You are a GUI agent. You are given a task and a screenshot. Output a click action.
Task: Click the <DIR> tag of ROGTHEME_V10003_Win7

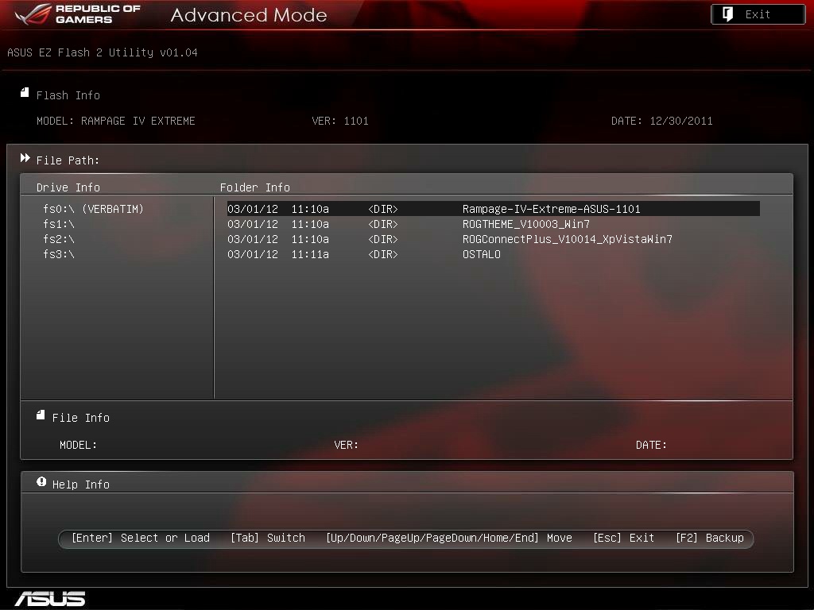pos(383,224)
